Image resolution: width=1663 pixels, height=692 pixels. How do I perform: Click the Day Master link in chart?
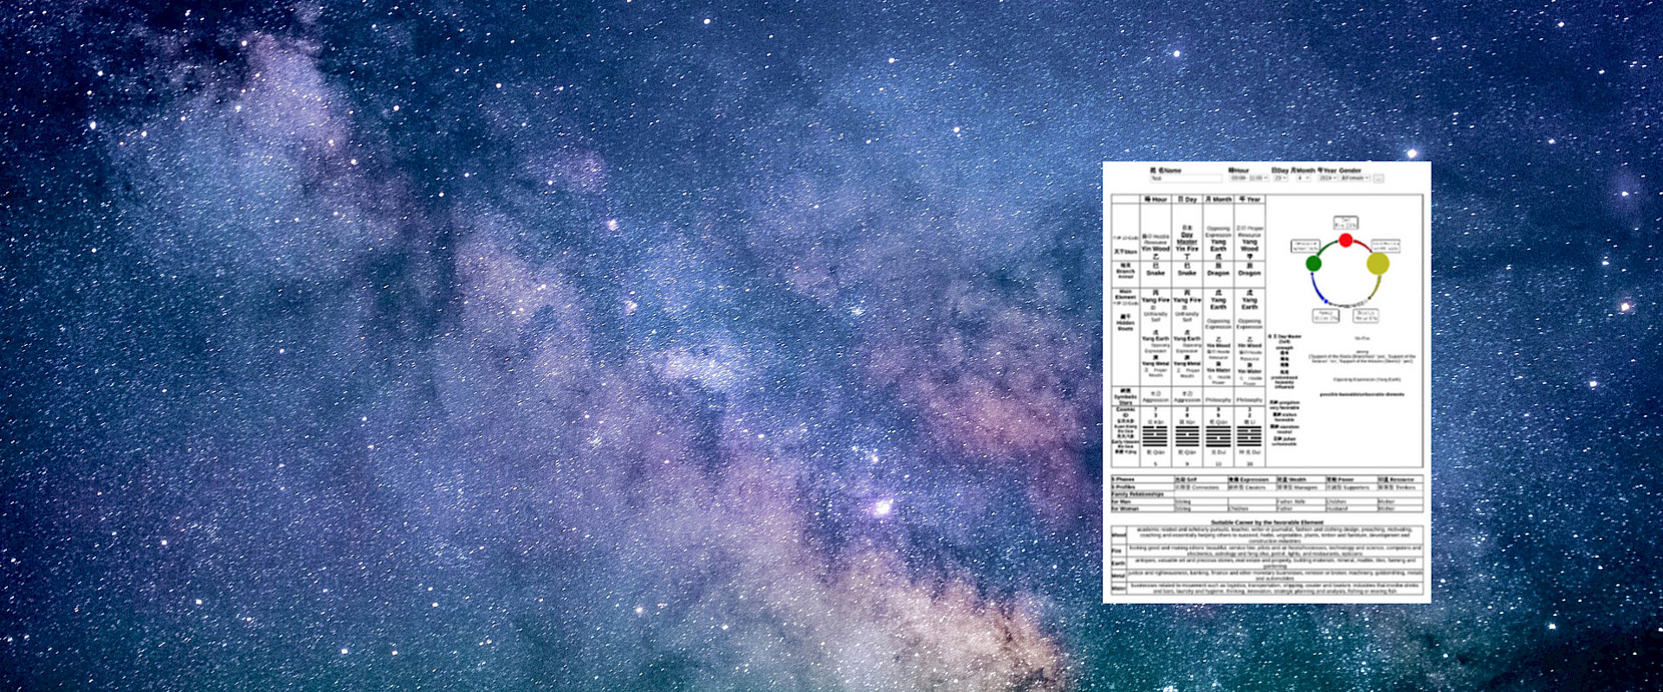click(x=1187, y=238)
